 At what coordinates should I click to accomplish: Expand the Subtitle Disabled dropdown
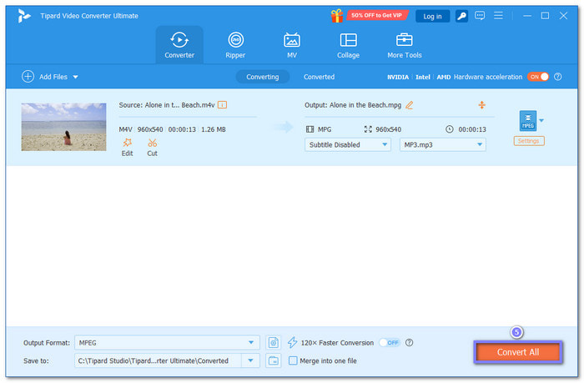348,144
